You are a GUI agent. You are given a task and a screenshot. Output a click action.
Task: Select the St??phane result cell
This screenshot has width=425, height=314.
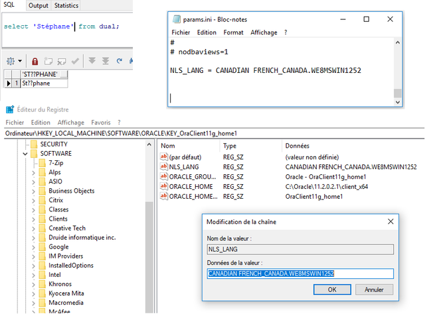click(x=44, y=83)
